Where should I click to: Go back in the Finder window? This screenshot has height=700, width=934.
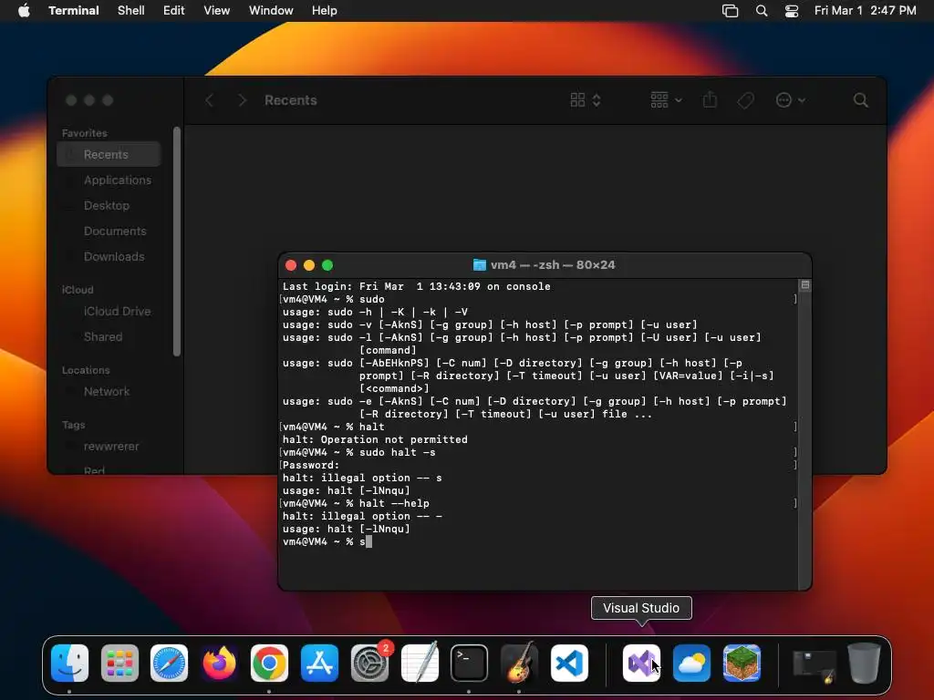point(209,100)
